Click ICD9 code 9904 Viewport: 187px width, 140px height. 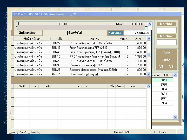166,103
